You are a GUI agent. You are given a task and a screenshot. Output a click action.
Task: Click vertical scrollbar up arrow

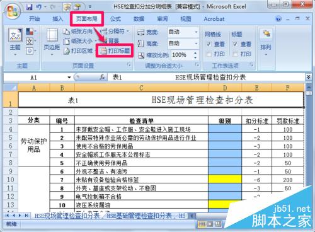[309, 87]
